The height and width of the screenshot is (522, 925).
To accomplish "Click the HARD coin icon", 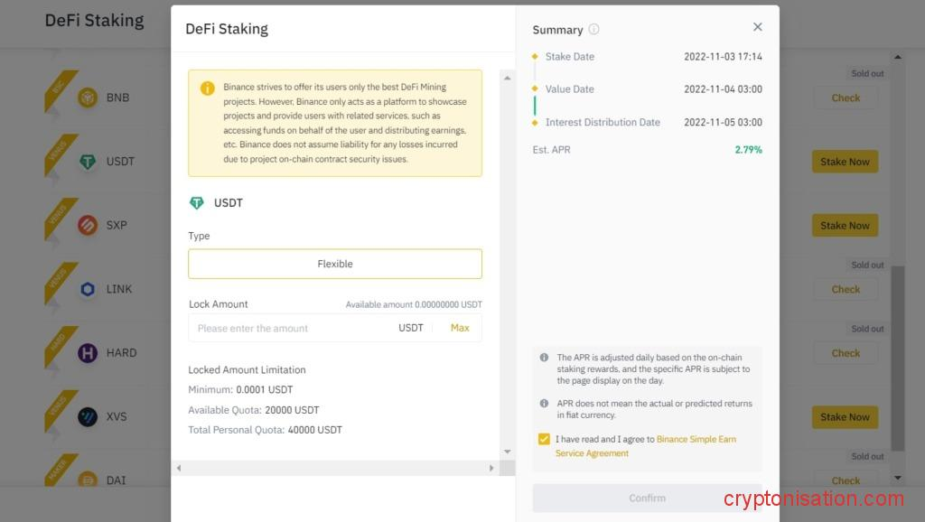I will coord(88,353).
